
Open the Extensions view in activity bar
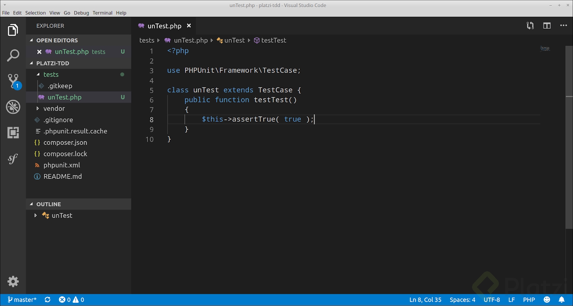13,133
